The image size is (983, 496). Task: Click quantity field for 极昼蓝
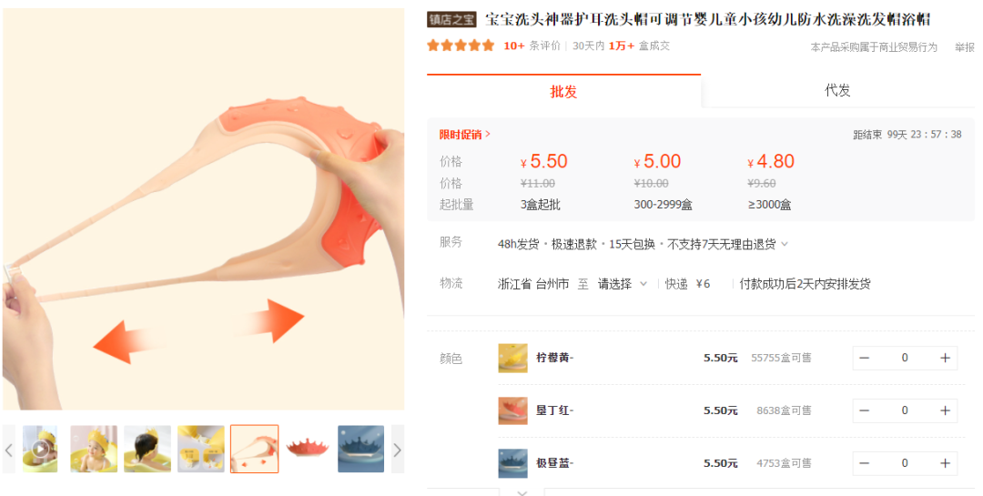(x=905, y=463)
